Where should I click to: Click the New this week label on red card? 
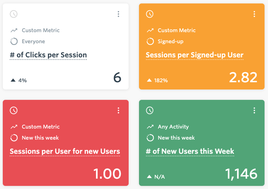pos(40,138)
